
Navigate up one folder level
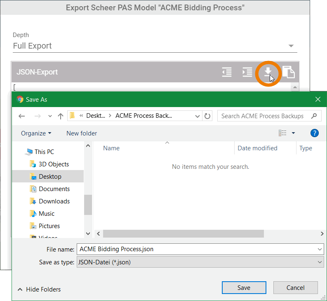pyautogui.click(x=60, y=116)
